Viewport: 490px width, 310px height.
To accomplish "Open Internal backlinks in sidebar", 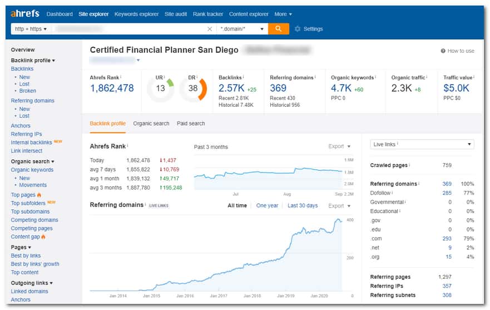I will 31,142.
